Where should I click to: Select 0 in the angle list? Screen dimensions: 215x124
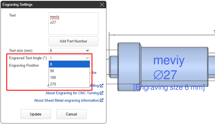coord(69,64)
